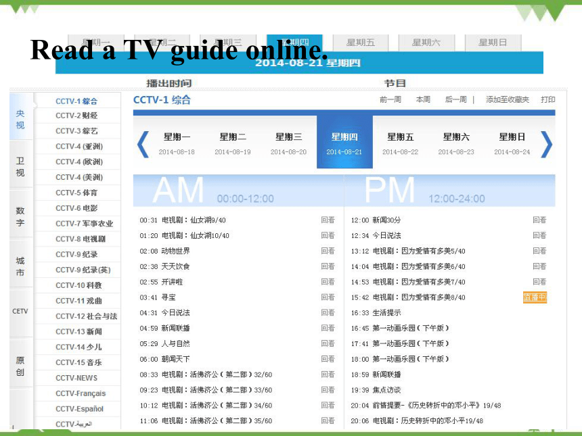Click the 16:33 生活提示 program title
The width and height of the screenshot is (582, 436).
(387, 313)
